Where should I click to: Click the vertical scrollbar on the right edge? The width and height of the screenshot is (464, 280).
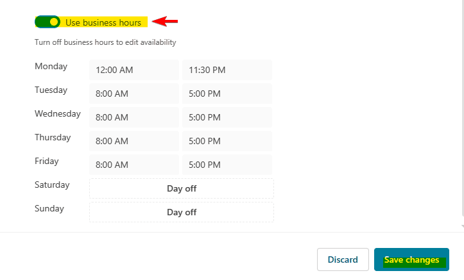pyautogui.click(x=463, y=110)
